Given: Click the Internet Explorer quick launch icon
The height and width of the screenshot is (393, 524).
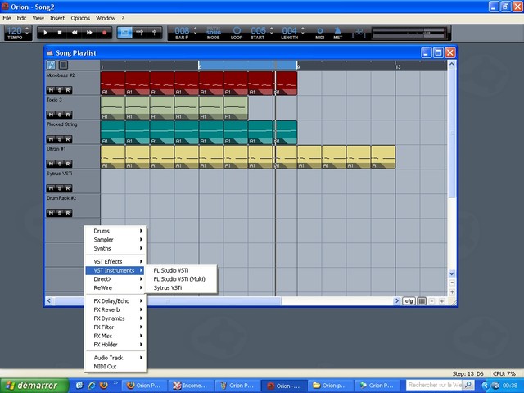Looking at the screenshot, I should point(91,385).
